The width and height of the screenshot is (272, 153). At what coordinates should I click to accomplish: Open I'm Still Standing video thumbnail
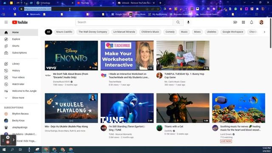127,108
